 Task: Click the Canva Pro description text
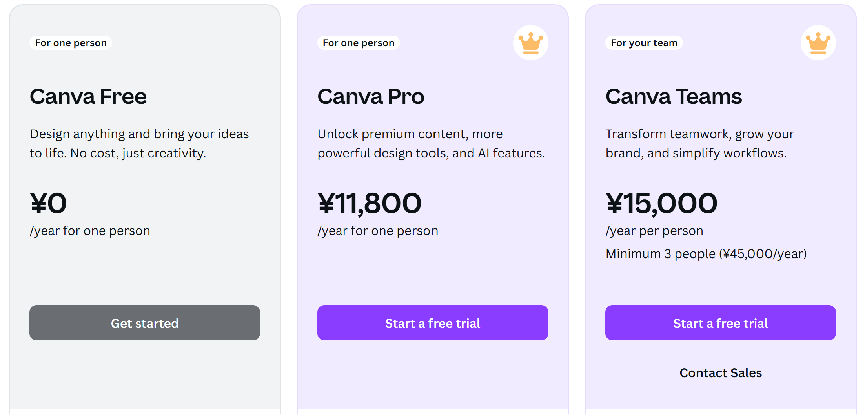(x=431, y=143)
